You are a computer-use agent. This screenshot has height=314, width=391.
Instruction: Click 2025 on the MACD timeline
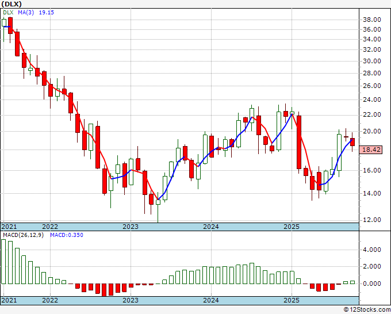292,300
